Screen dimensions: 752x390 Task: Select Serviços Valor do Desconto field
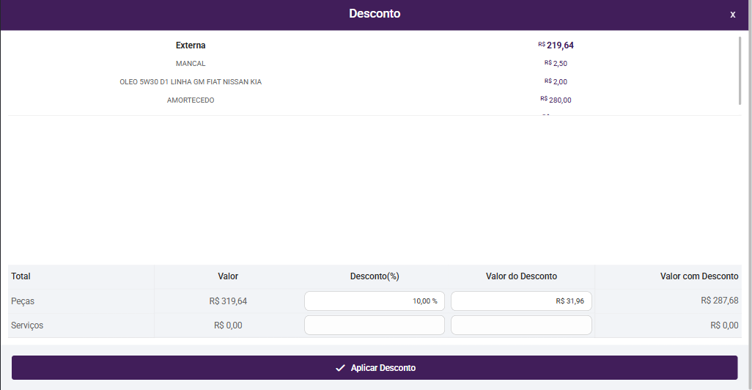(521, 325)
